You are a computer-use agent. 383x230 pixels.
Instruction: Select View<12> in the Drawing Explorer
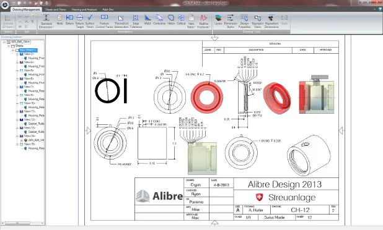tap(29, 119)
